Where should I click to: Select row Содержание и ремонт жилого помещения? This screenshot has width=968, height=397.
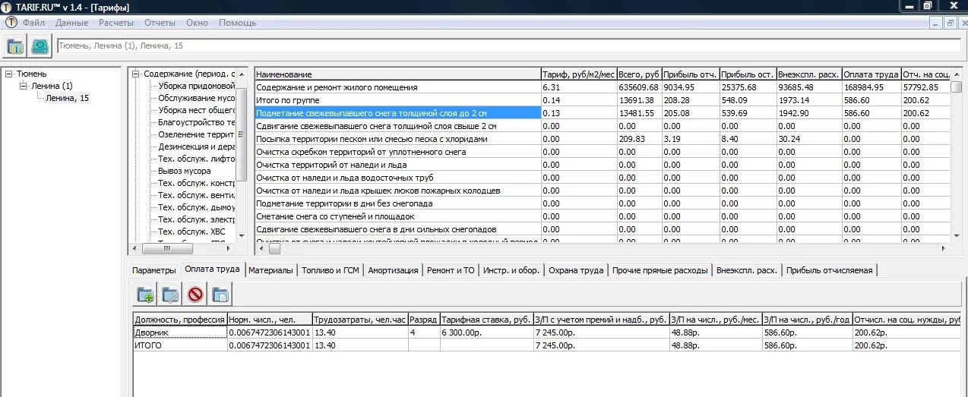click(601, 87)
